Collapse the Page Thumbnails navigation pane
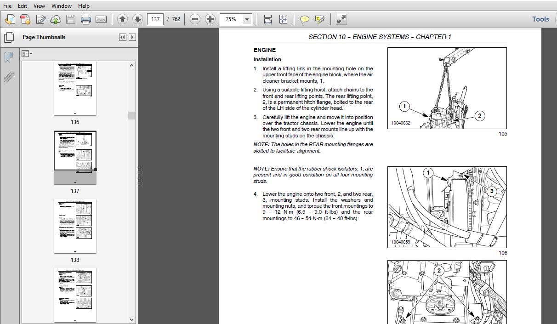Image resolution: width=557 pixels, height=324 pixels. (122, 37)
